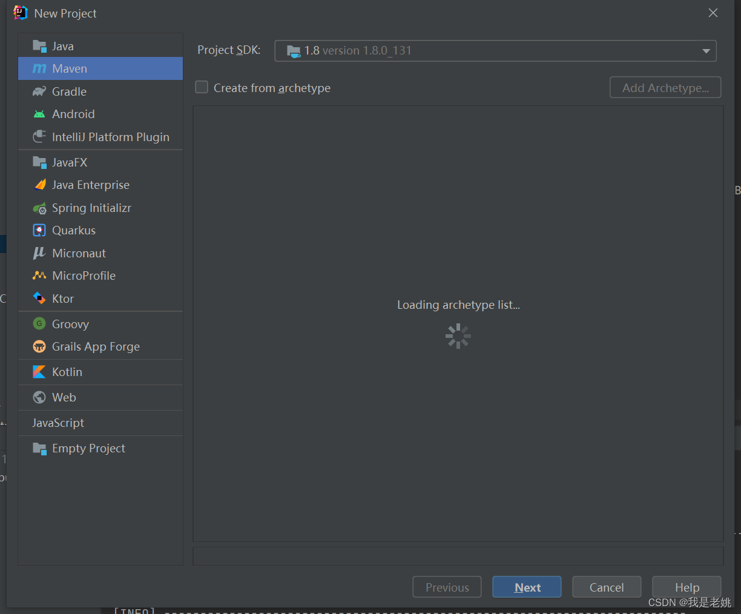This screenshot has height=614, width=741.
Task: Select Micronaut project type
Action: (x=100, y=253)
